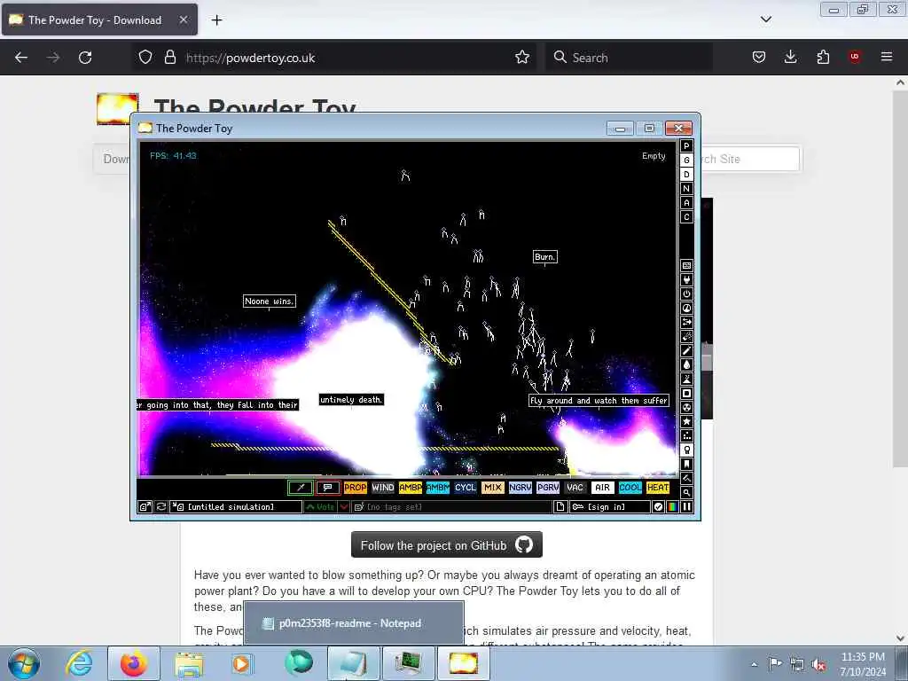Open the Sensors element category
Screen dimensions: 908x681
[687, 308]
